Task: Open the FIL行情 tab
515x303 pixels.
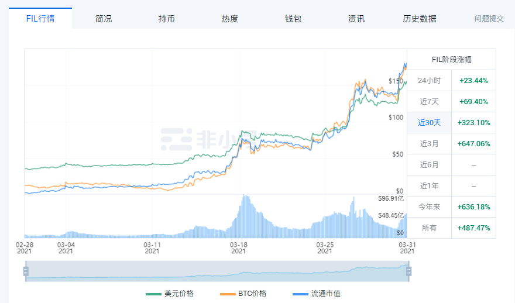Action: (x=40, y=18)
